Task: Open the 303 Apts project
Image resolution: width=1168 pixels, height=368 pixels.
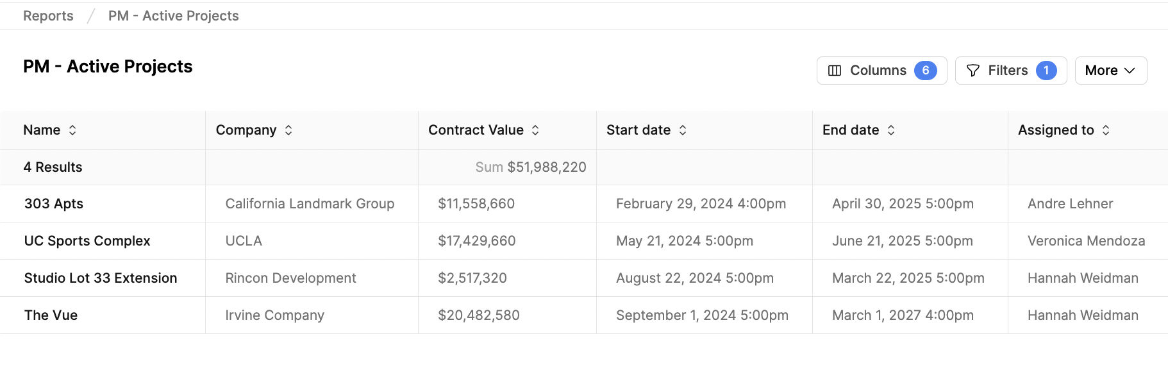Action: [x=54, y=204]
